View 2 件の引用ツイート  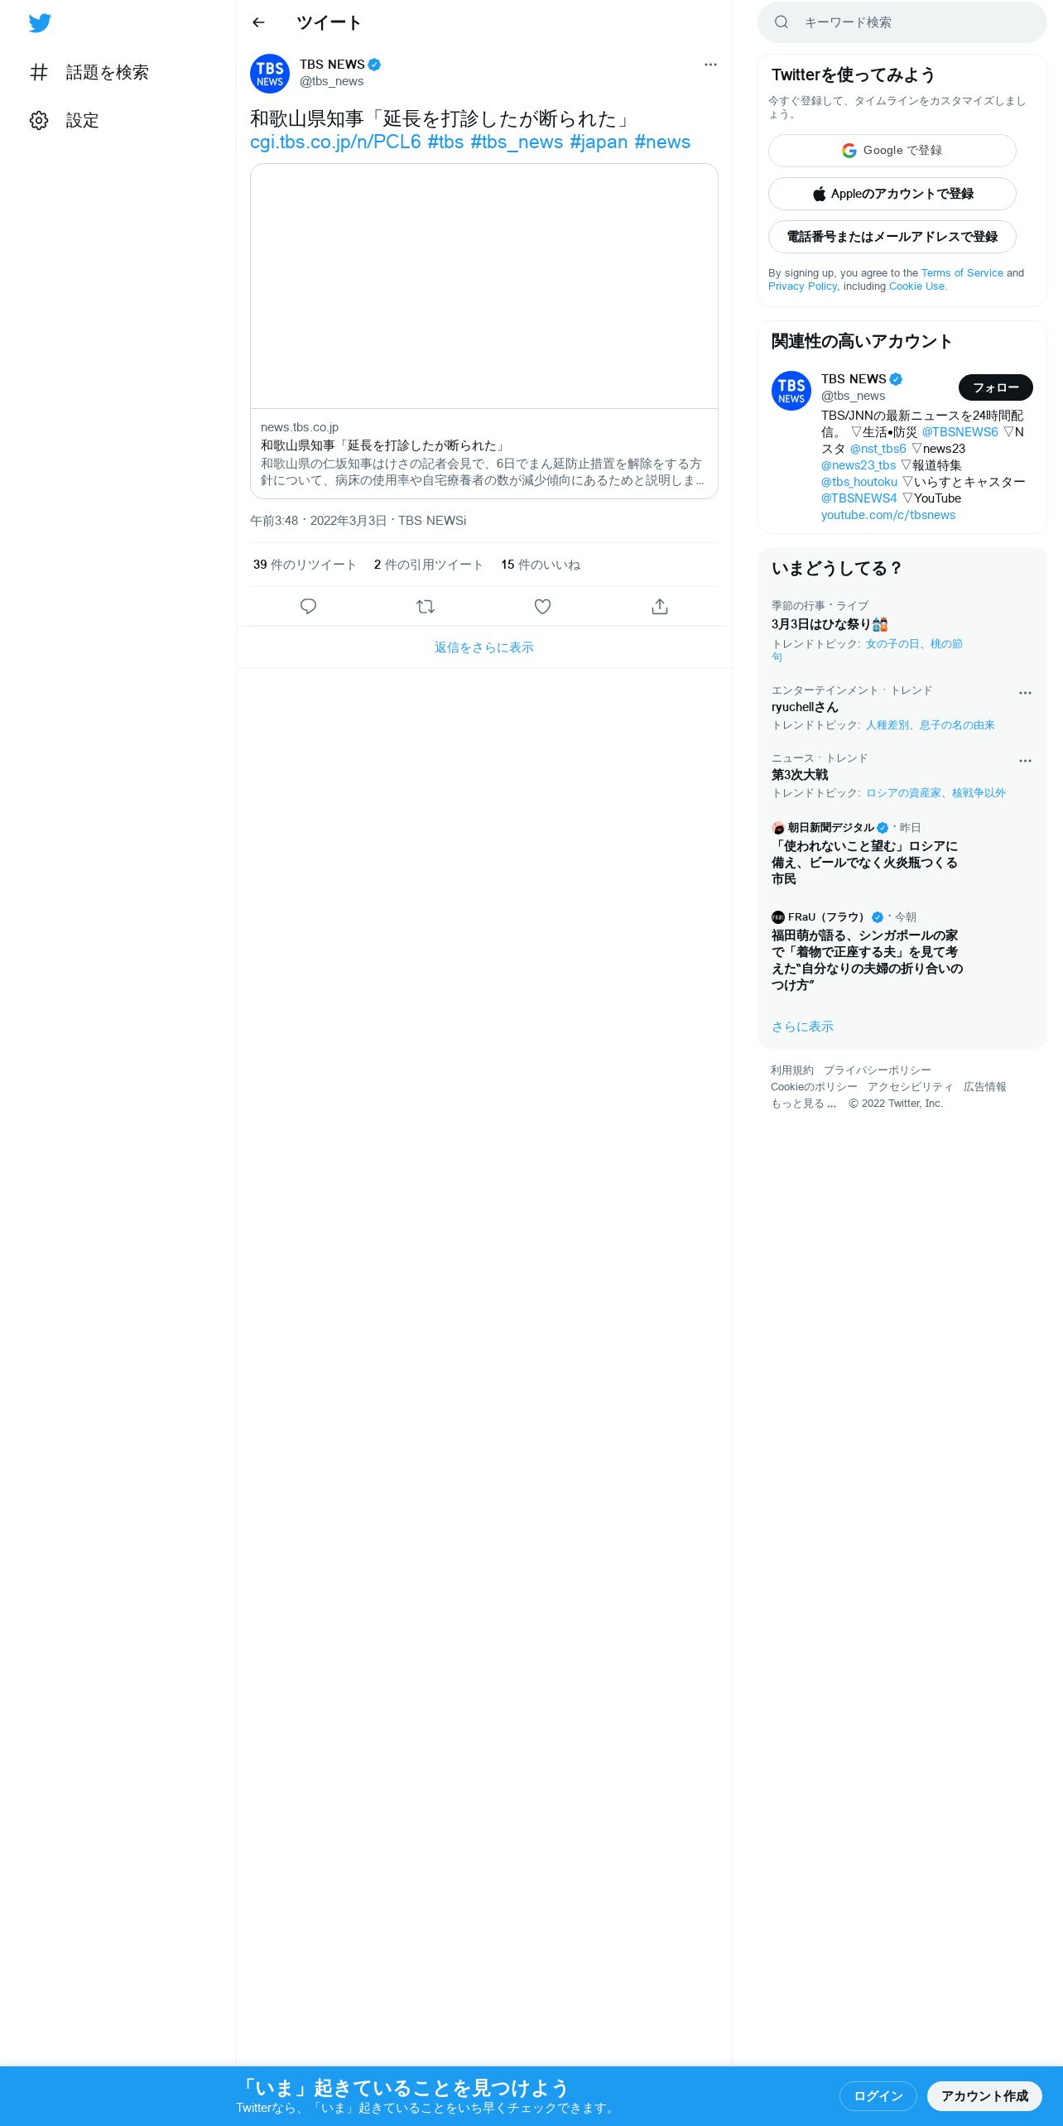pos(429,565)
